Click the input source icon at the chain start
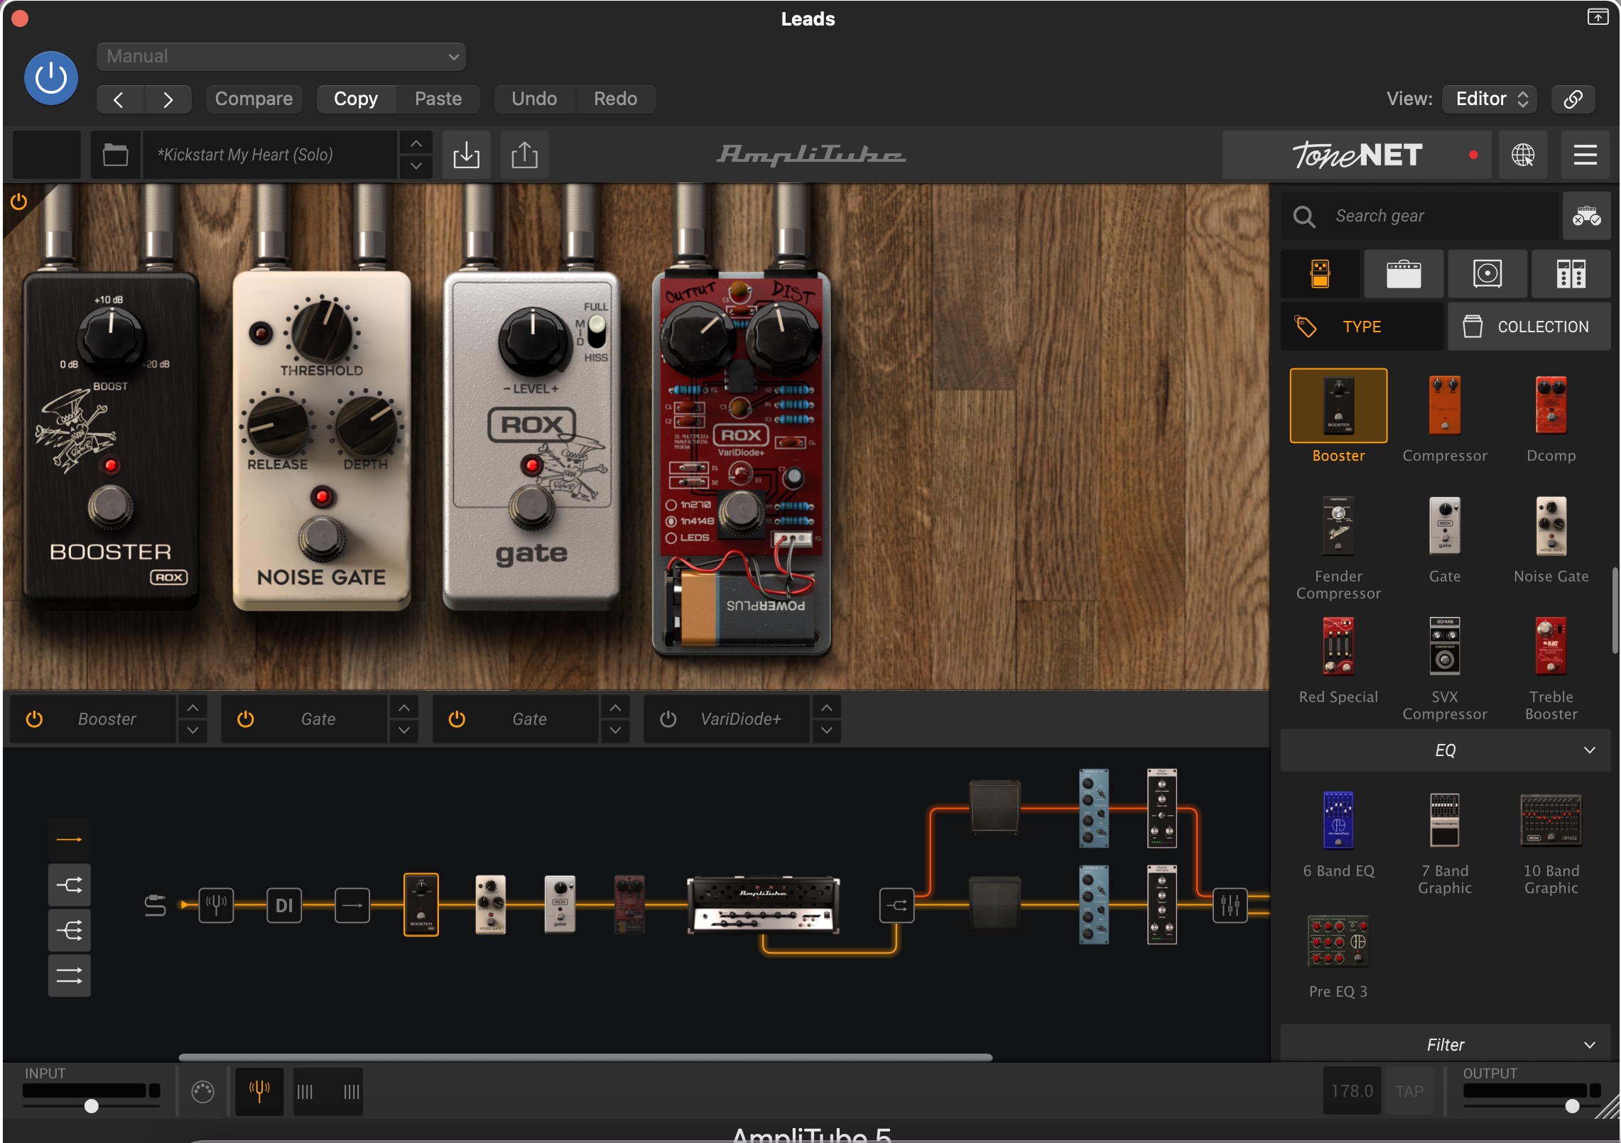This screenshot has width=1621, height=1143. pyautogui.click(x=155, y=905)
